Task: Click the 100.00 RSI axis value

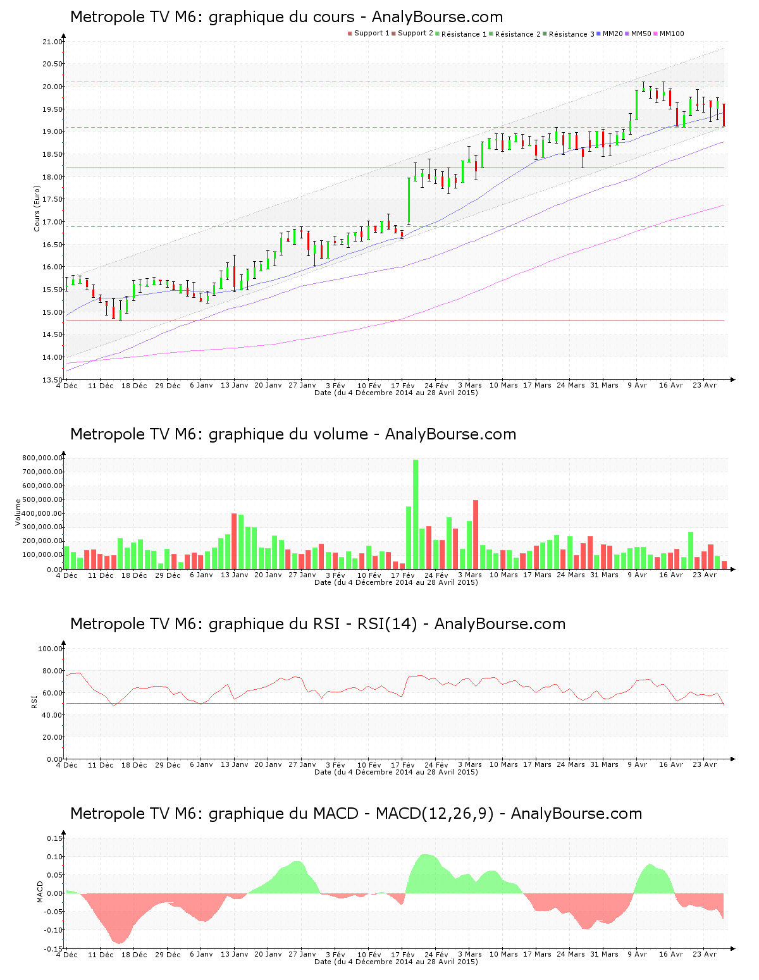Action: pyautogui.click(x=50, y=649)
